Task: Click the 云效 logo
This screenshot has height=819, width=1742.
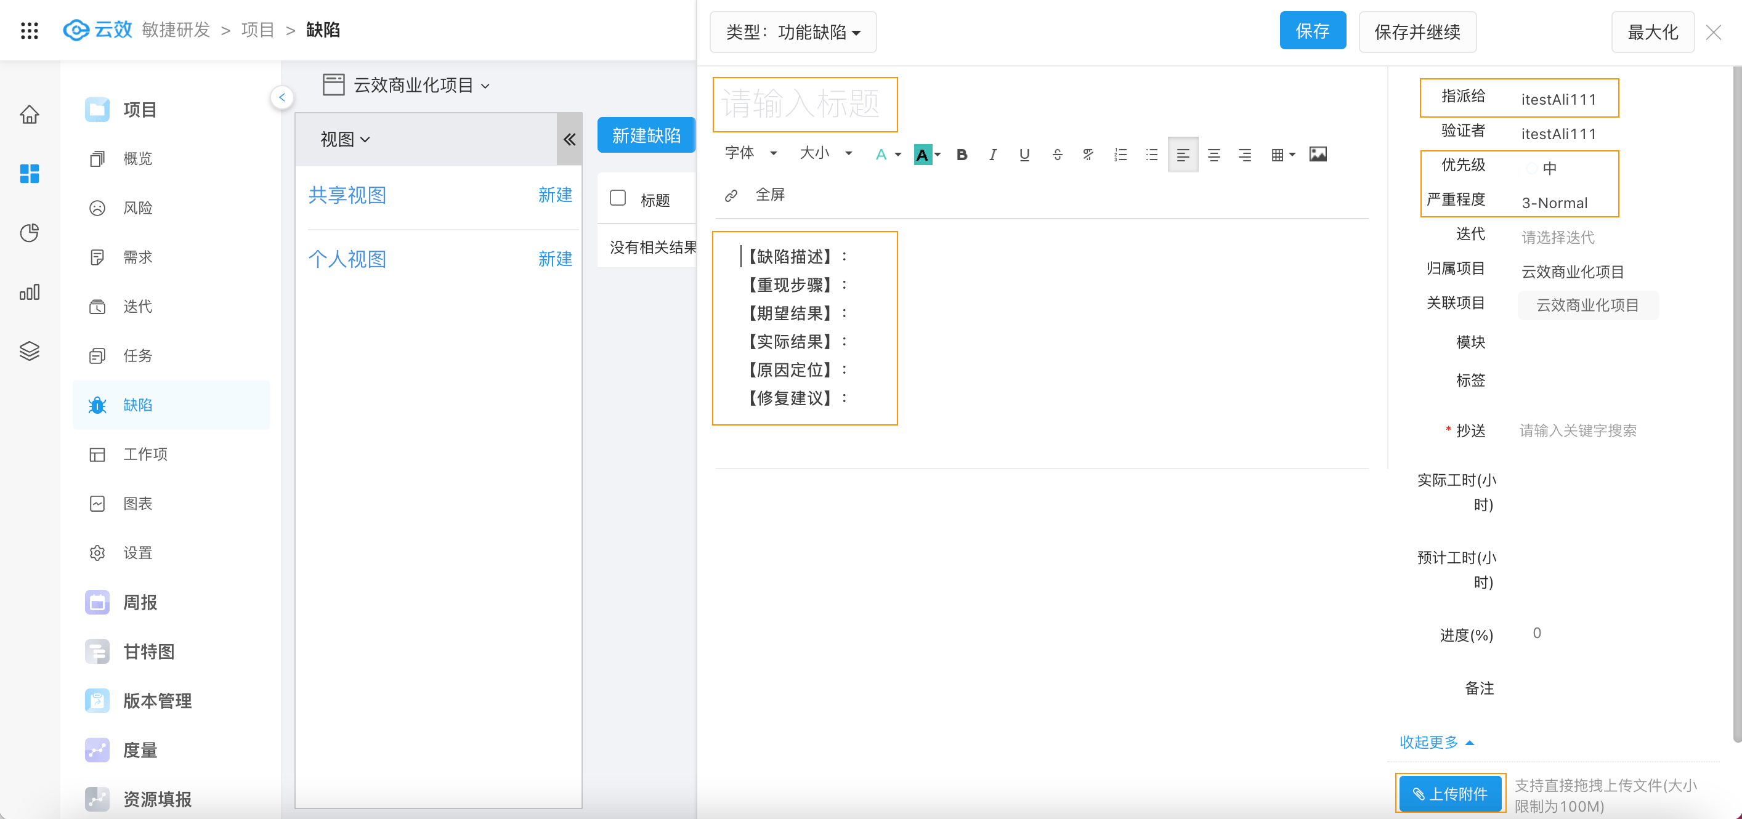Action: coord(97,30)
